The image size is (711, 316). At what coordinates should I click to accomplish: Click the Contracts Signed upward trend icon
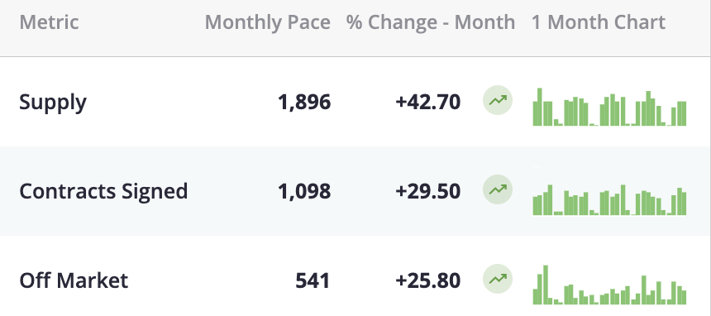498,189
